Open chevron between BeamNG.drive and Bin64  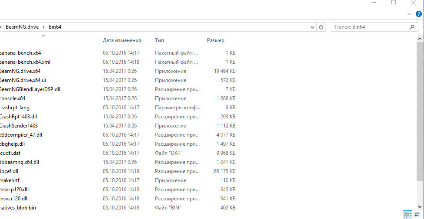(43, 27)
